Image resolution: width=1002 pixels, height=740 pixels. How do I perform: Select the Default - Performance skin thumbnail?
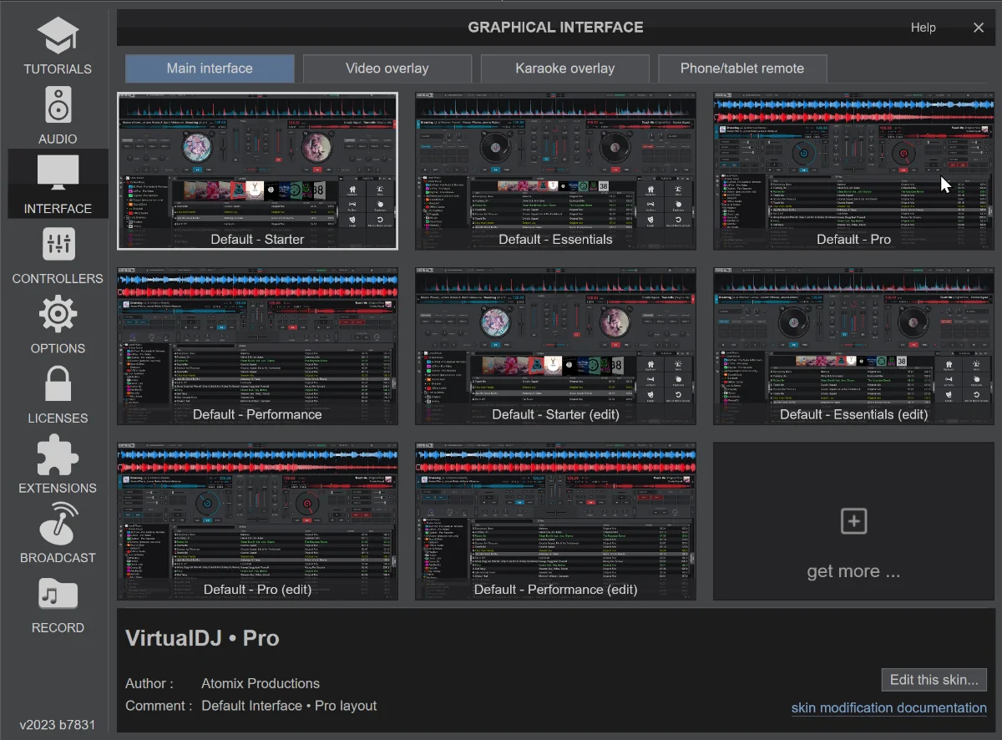pos(257,346)
